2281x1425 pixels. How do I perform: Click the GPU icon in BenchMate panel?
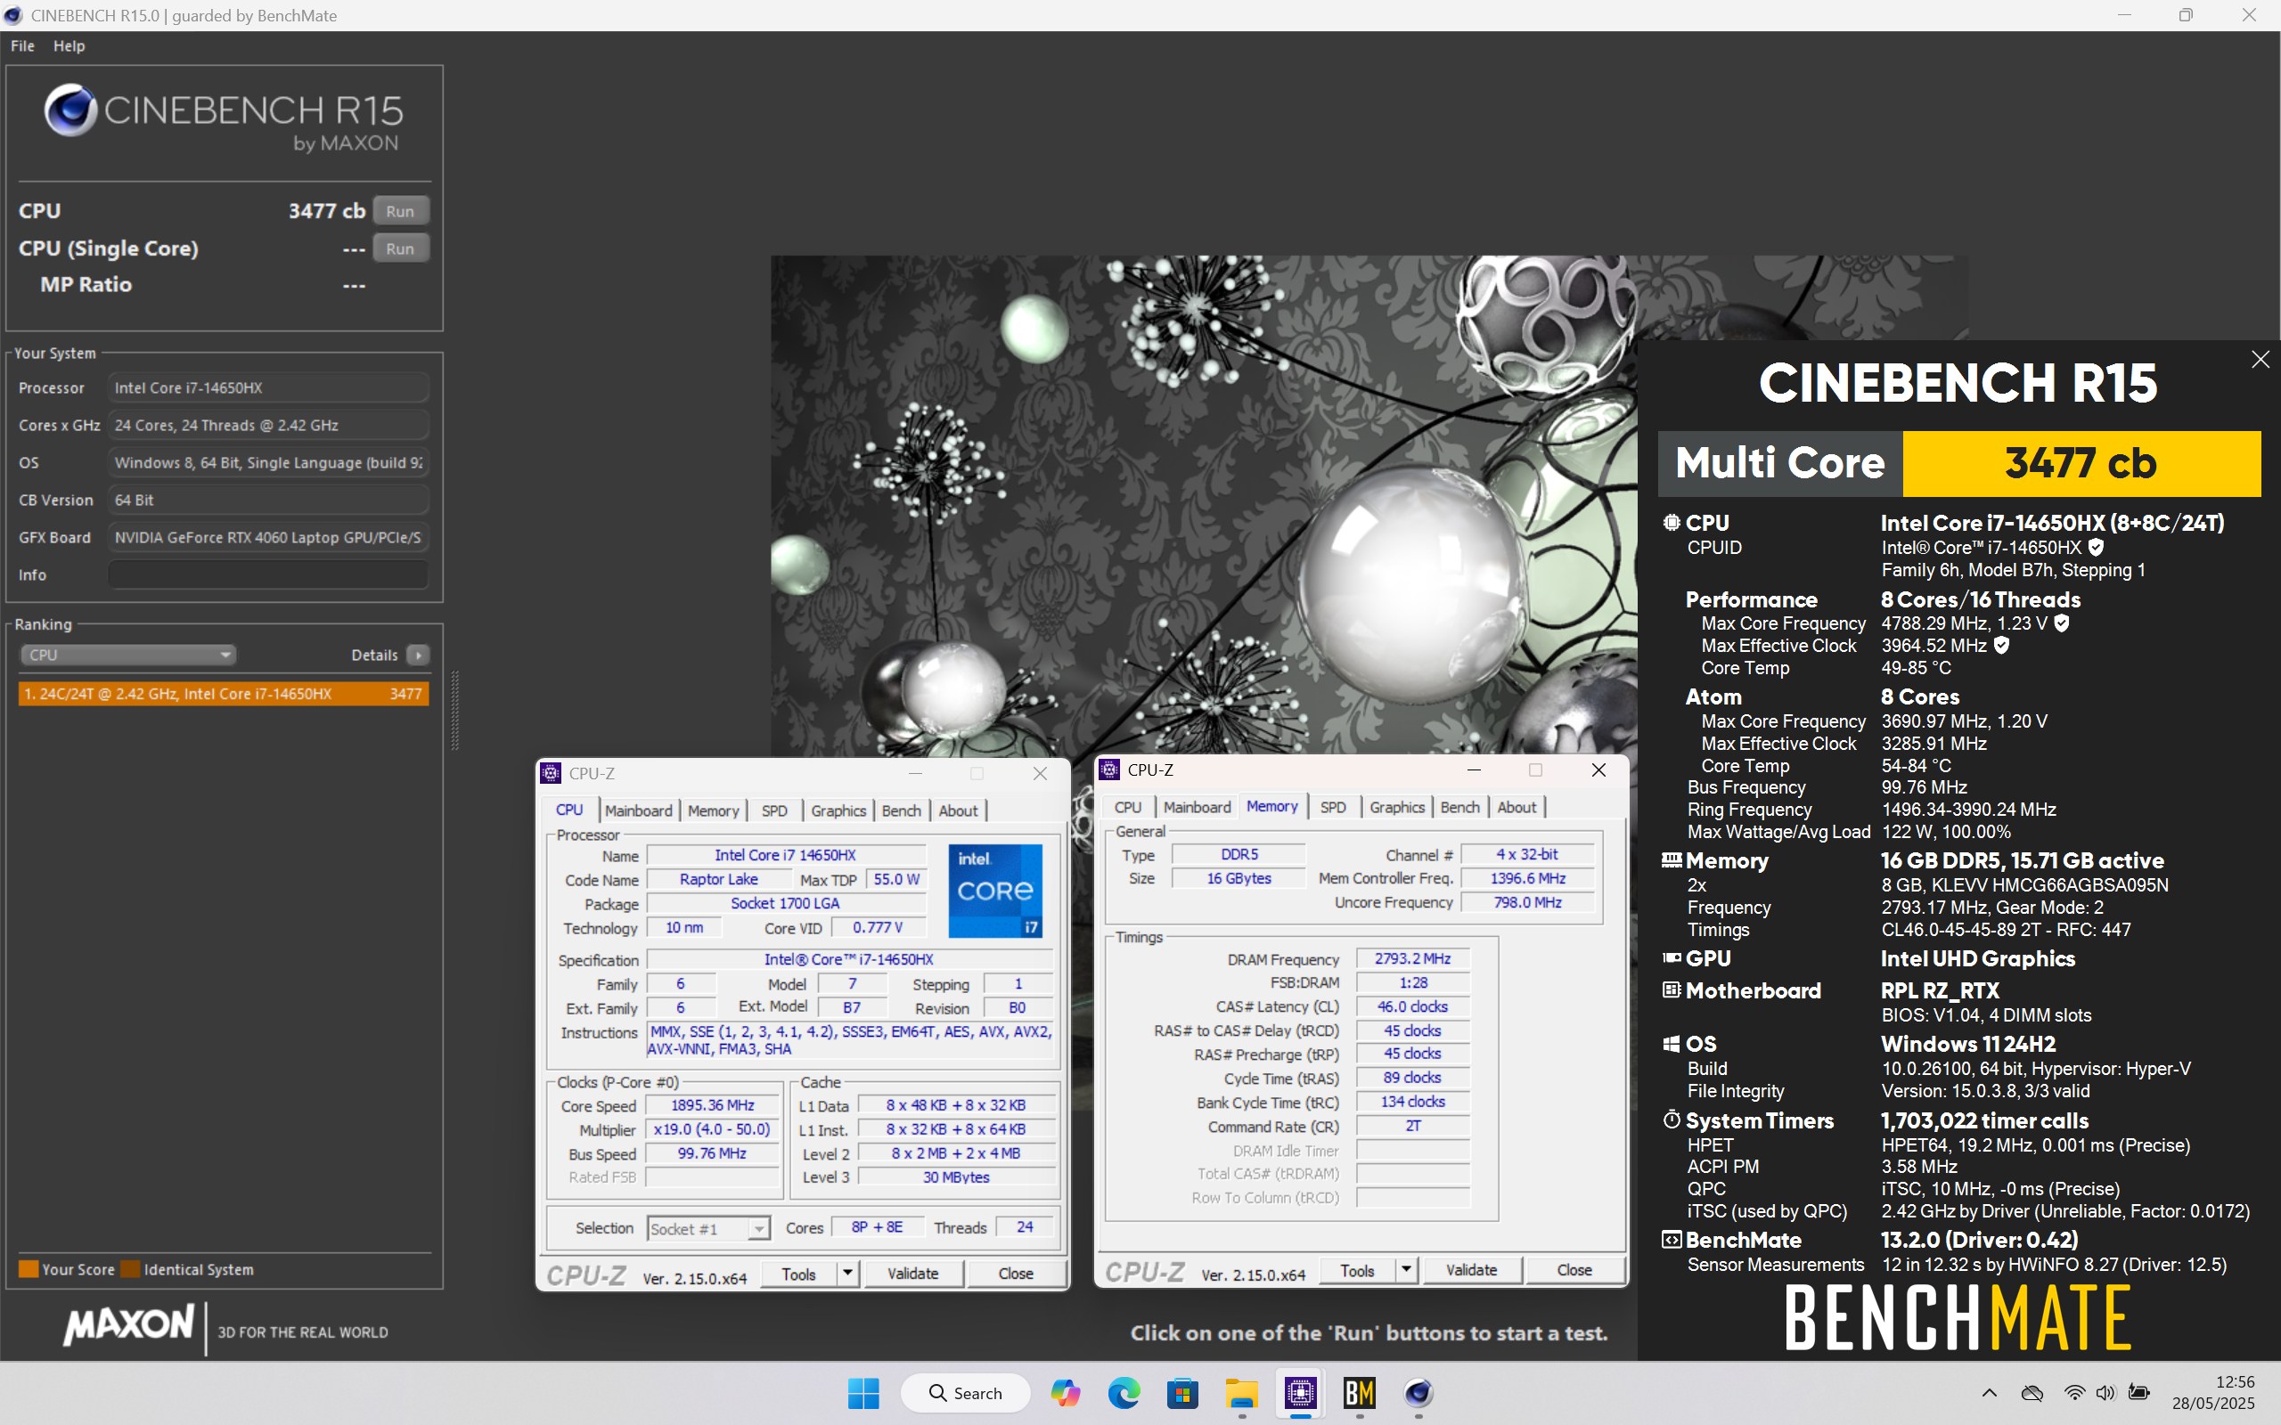click(x=1672, y=957)
